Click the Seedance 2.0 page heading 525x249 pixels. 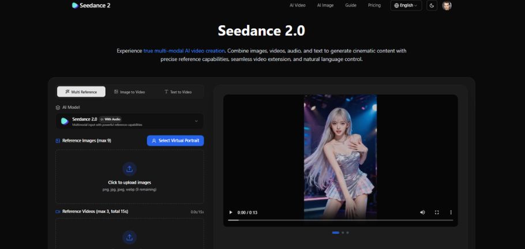click(x=261, y=31)
